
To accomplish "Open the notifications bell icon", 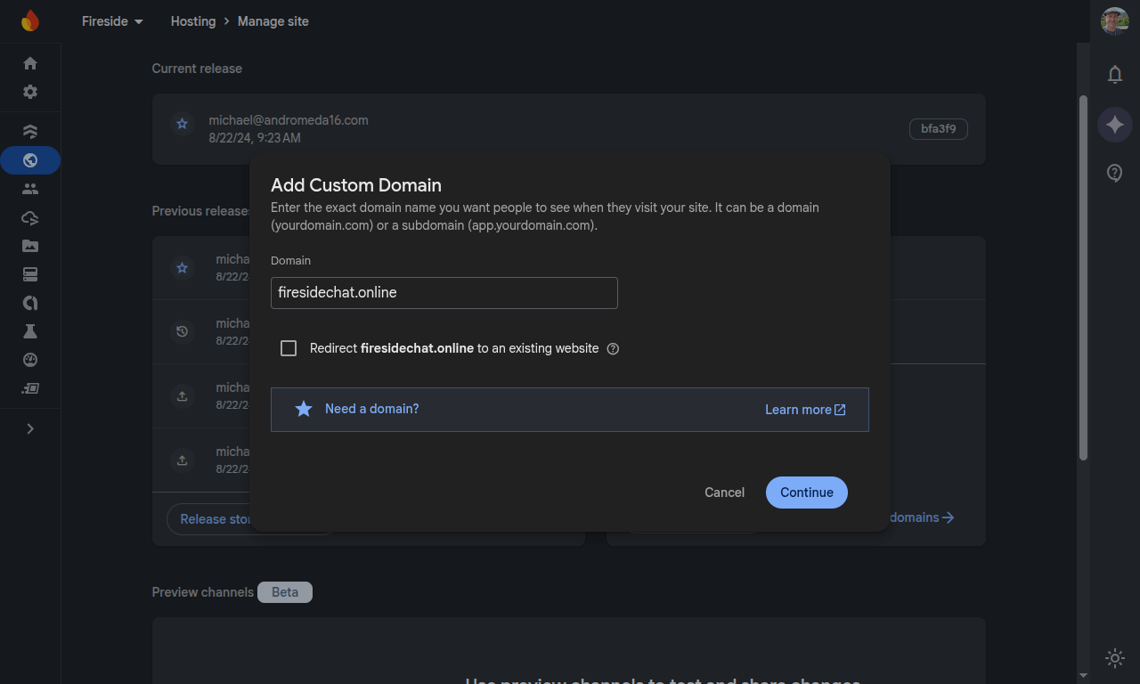I will [x=1114, y=75].
